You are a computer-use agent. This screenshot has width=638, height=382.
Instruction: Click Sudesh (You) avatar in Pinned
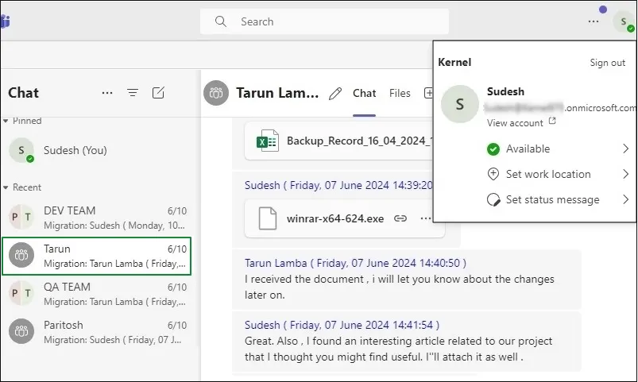(21, 151)
